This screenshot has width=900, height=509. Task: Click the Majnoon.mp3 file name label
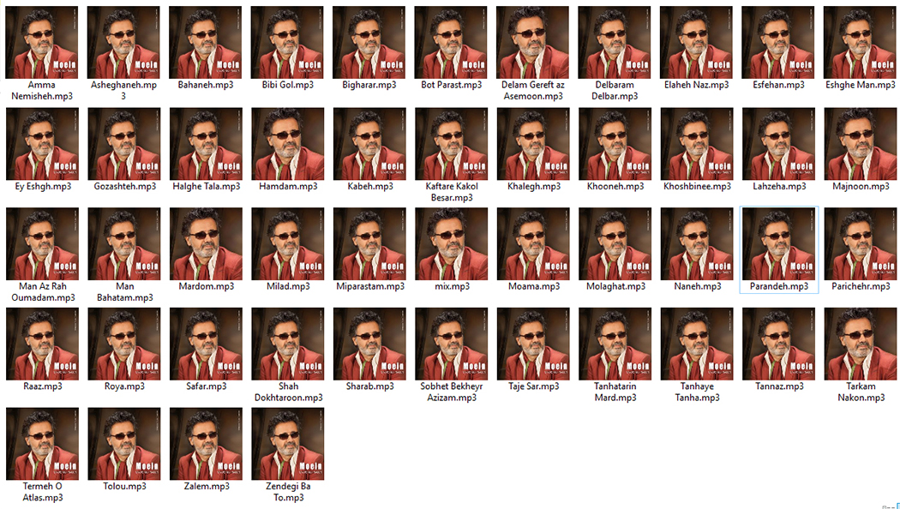(861, 186)
